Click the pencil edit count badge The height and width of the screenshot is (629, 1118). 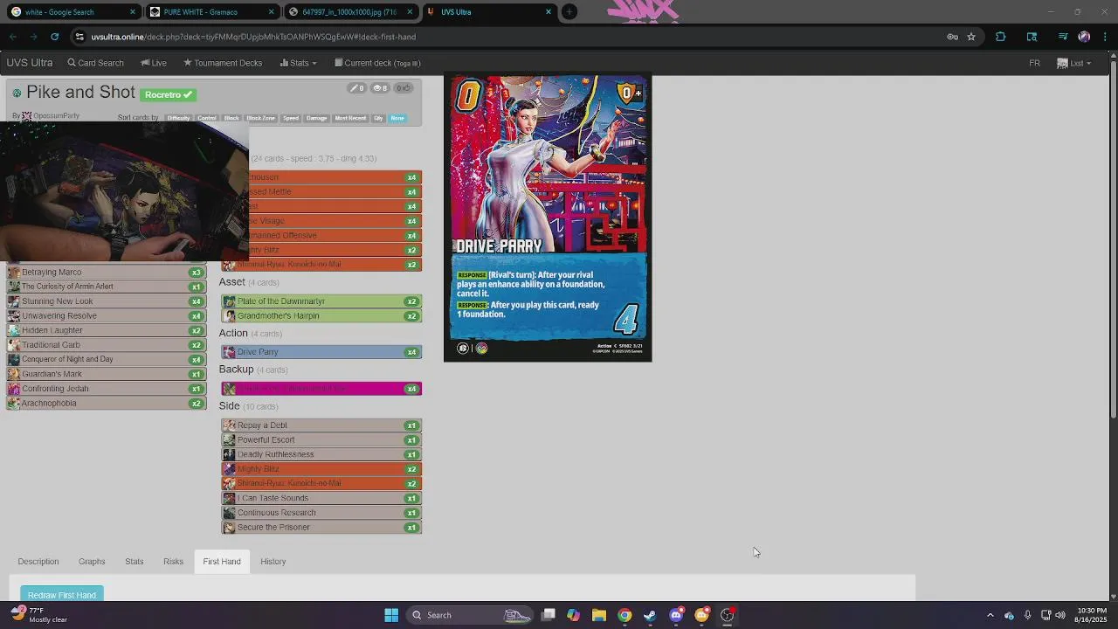[x=356, y=88]
